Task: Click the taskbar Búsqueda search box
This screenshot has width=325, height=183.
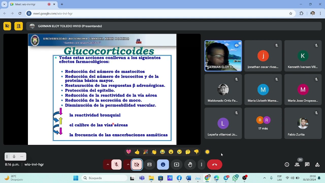Action: click(105, 178)
